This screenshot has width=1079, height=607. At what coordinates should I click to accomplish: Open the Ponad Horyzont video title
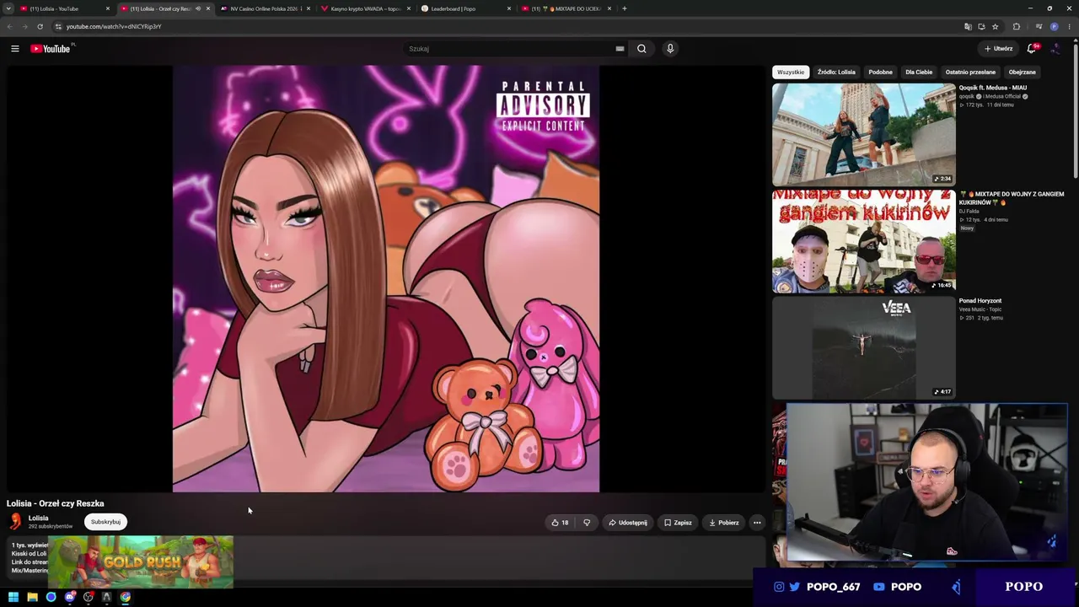pyautogui.click(x=980, y=301)
